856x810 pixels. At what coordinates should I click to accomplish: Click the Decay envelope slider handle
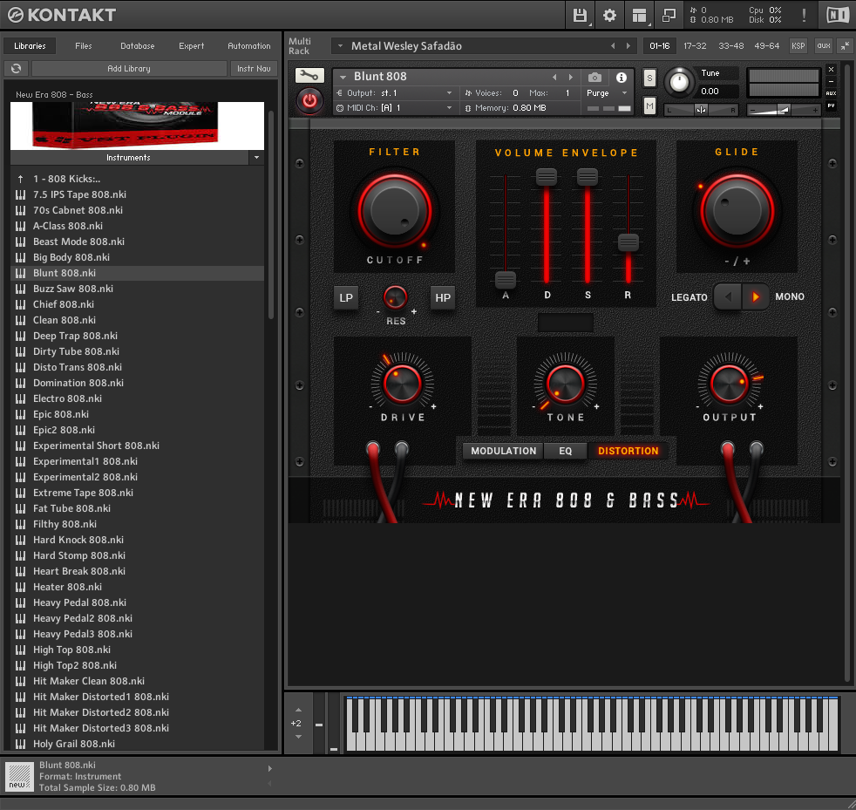[547, 176]
